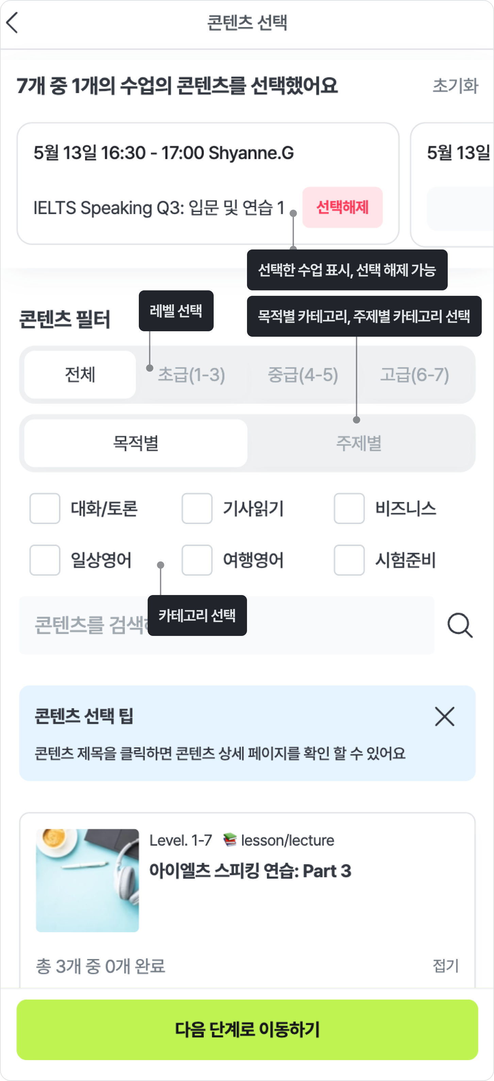The image size is (494, 1081).
Task: Toggle the 여행영어 checkbox
Action: pos(197,560)
